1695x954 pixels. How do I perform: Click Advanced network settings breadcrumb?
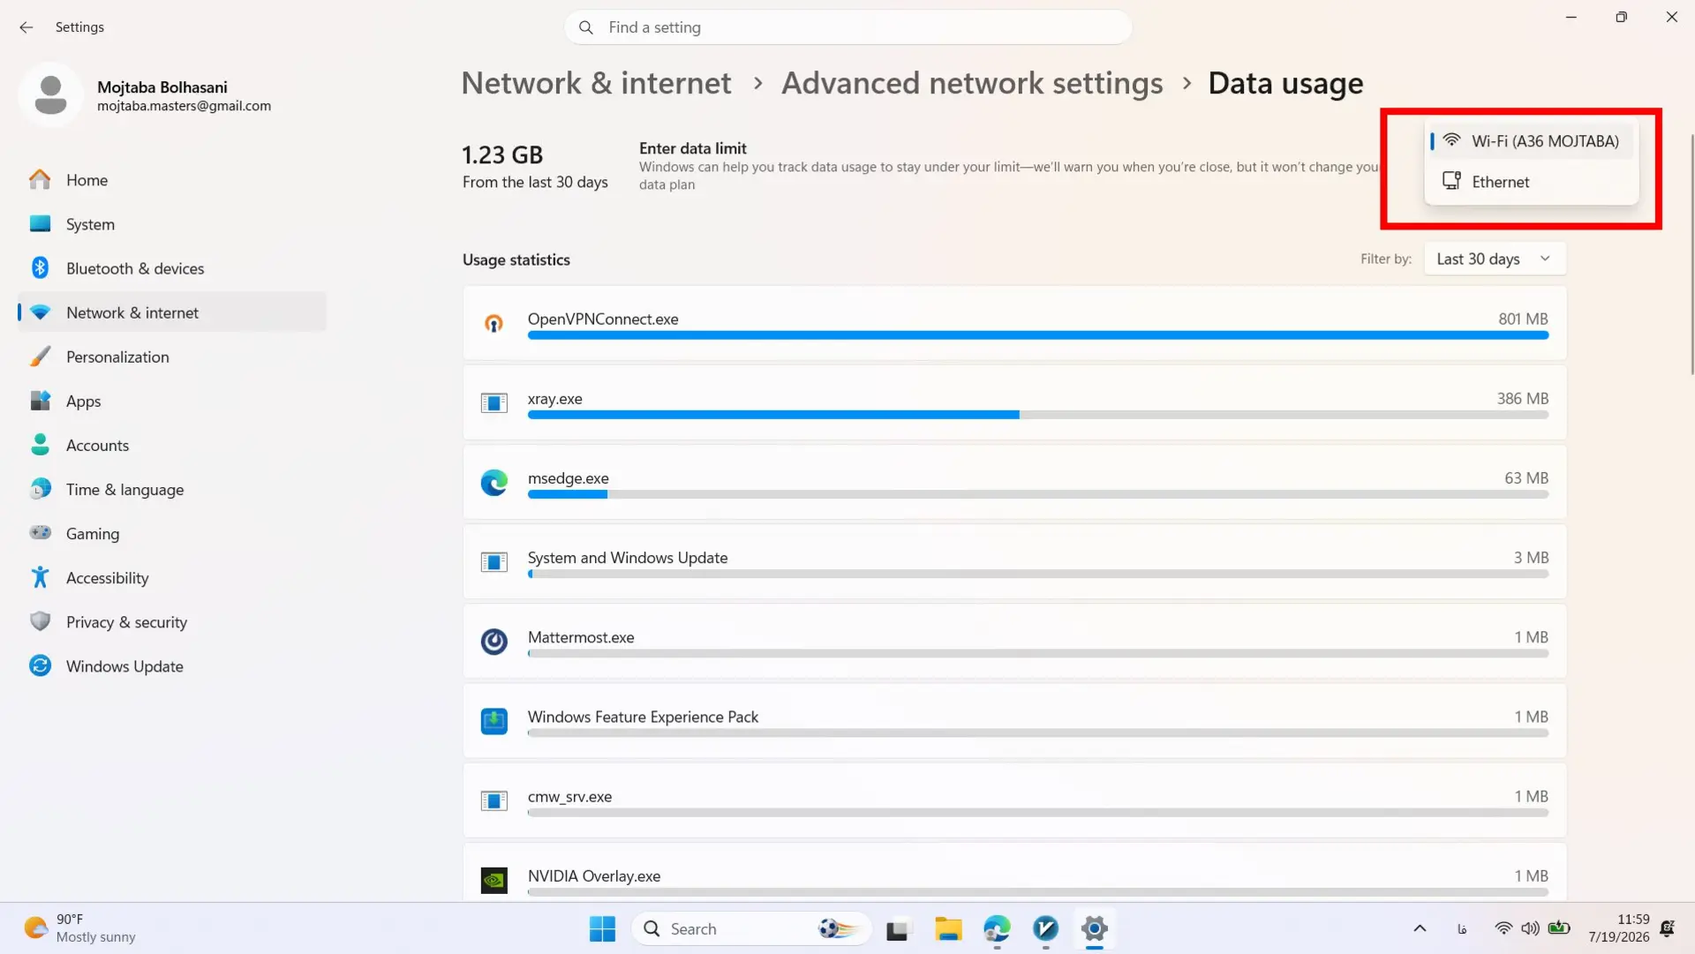pyautogui.click(x=972, y=83)
